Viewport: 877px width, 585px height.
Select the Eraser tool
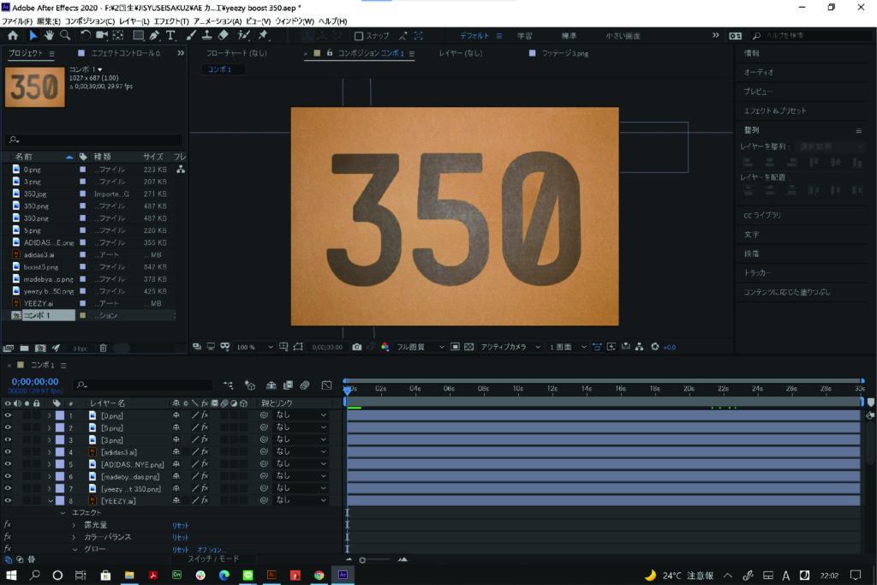[x=224, y=35]
